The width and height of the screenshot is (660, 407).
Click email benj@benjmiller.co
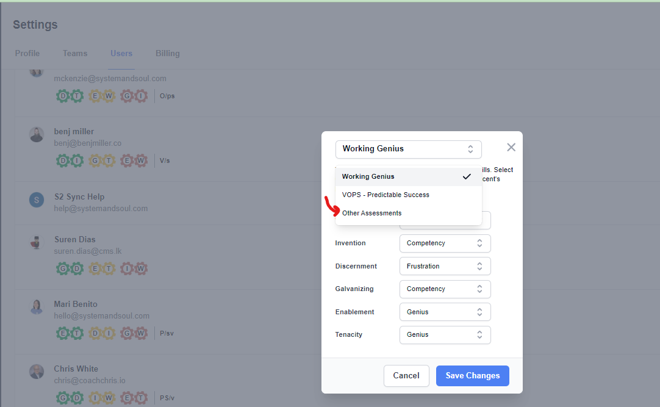point(88,143)
